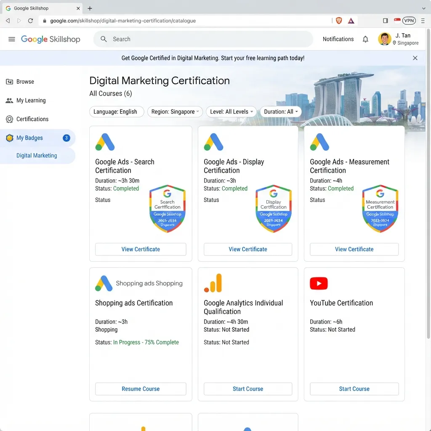The height and width of the screenshot is (431, 431).
Task: Open My Badges in the sidebar
Action: [x=37, y=138]
